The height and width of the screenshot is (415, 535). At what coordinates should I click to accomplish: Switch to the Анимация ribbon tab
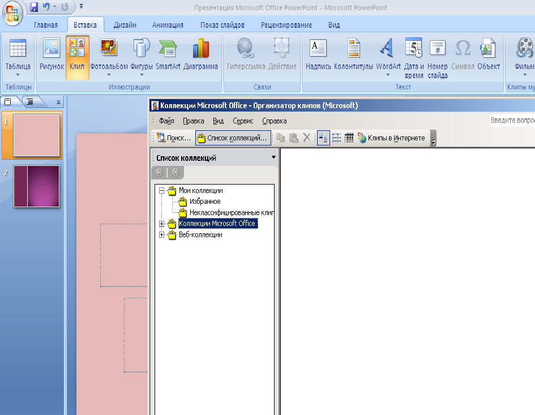[168, 25]
